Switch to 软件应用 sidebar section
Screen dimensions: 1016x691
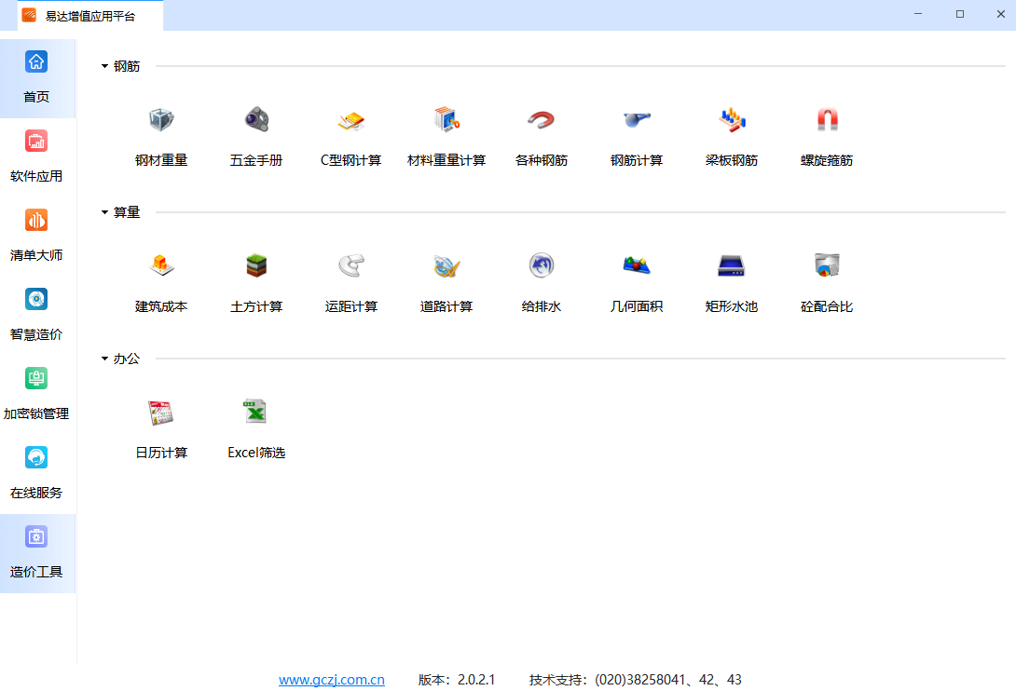click(x=37, y=157)
